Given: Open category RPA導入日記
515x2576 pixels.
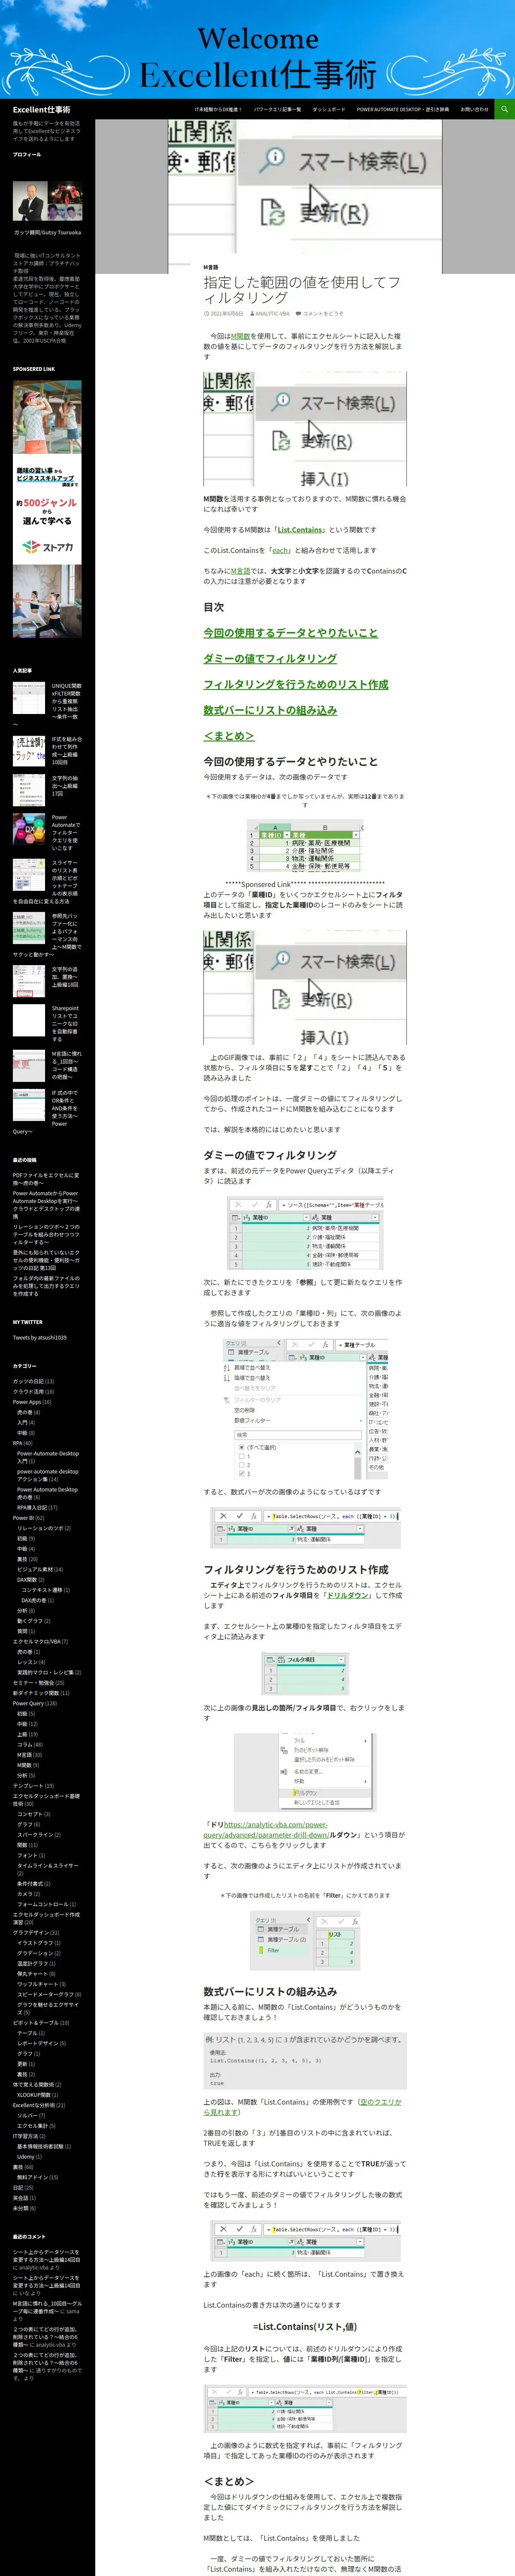Looking at the screenshot, I should (x=32, y=1507).
